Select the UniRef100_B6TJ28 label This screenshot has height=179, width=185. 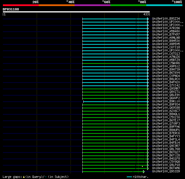[x=166, y=156]
